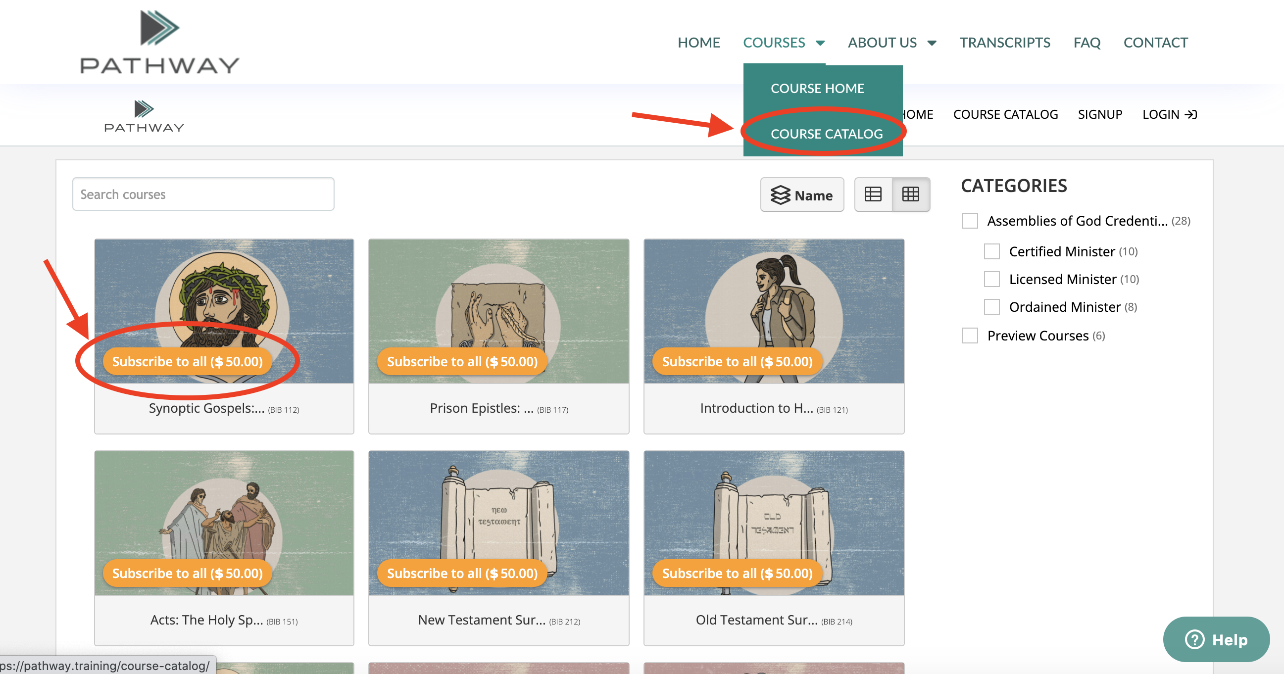Select Course Home in dropdown menu
This screenshot has height=674, width=1284.
click(817, 88)
